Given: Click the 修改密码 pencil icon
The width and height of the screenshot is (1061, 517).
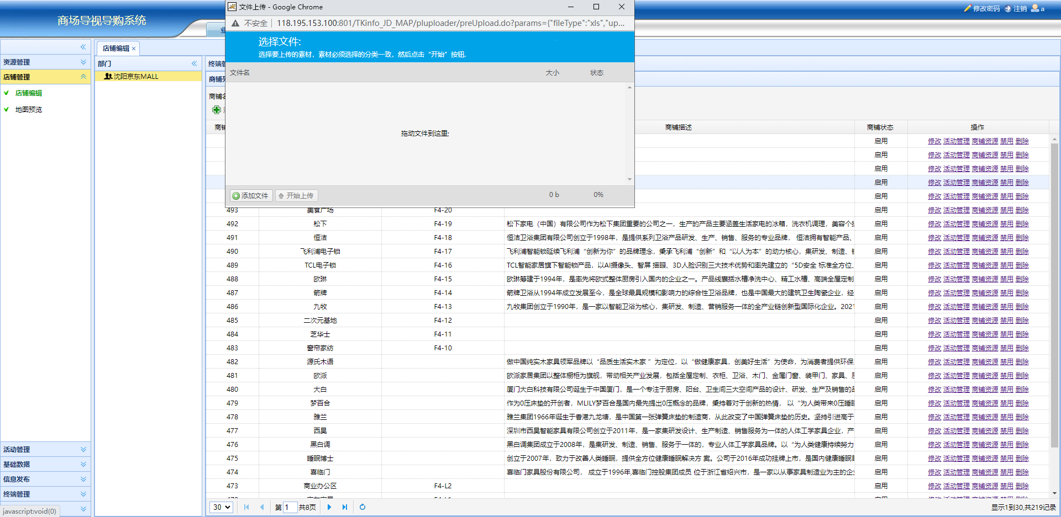Looking at the screenshot, I should (967, 8).
